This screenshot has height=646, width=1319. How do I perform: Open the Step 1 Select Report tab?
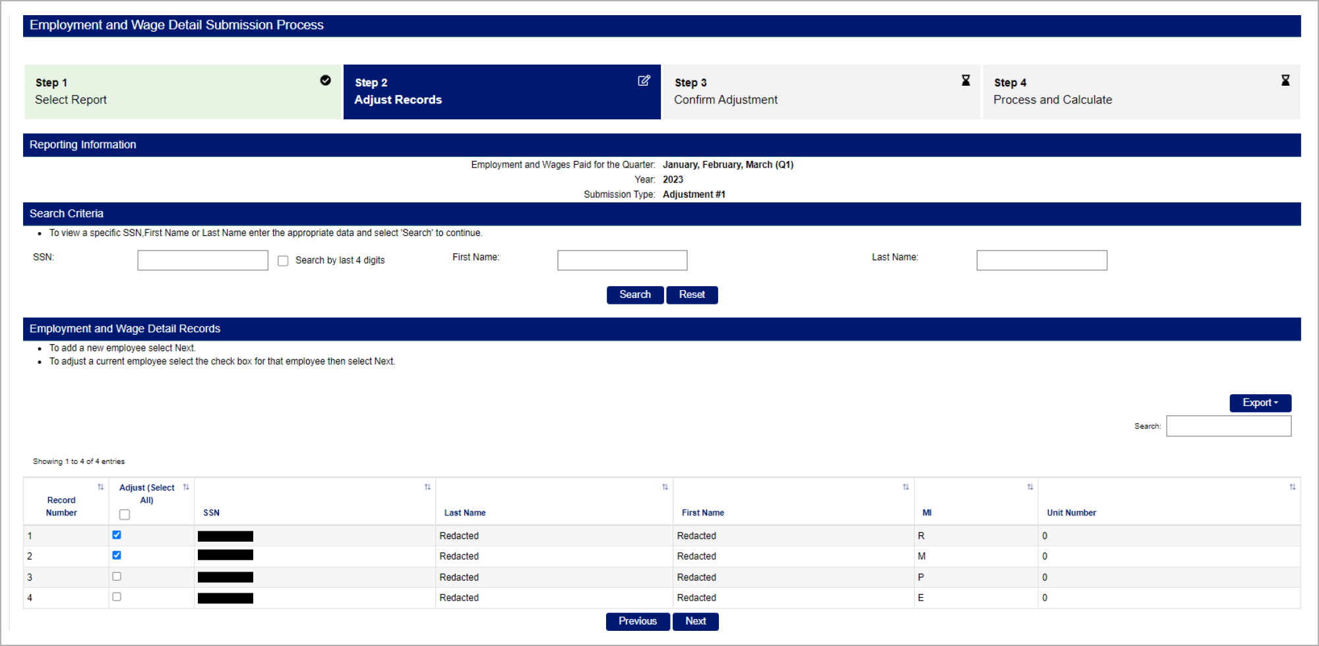tap(182, 92)
